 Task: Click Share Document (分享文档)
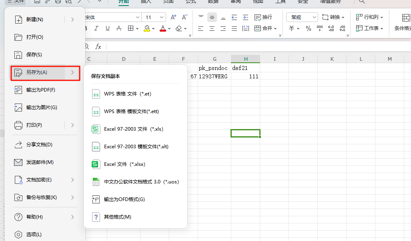pos(44,145)
